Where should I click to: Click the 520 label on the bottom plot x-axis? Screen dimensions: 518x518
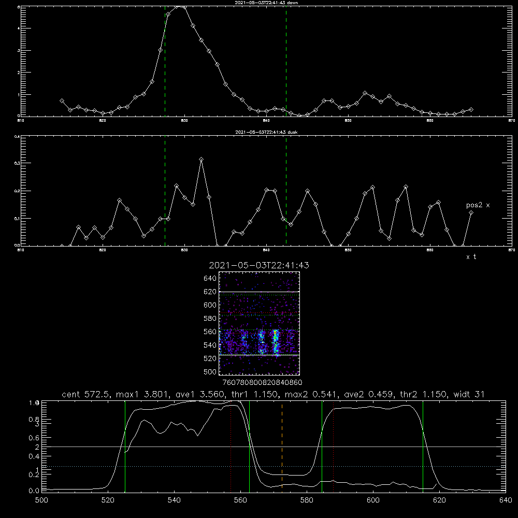[x=108, y=500]
